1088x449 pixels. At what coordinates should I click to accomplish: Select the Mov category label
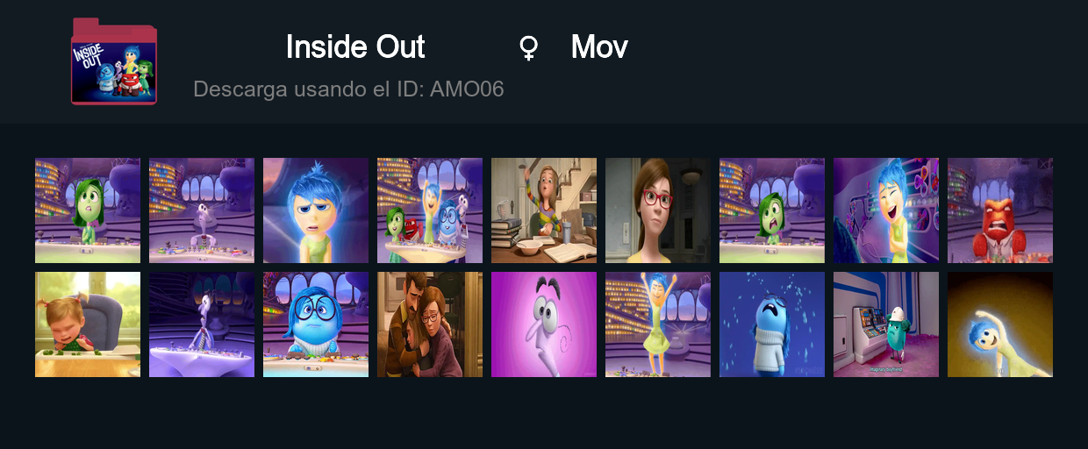pos(599,47)
